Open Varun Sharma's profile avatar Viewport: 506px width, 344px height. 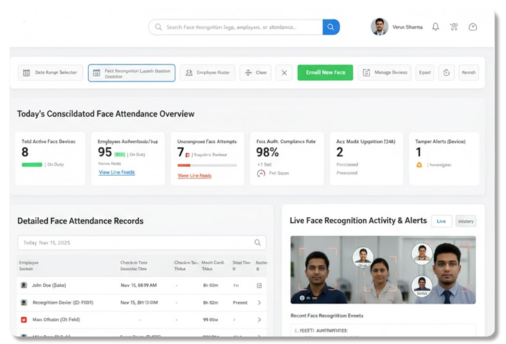(x=379, y=27)
